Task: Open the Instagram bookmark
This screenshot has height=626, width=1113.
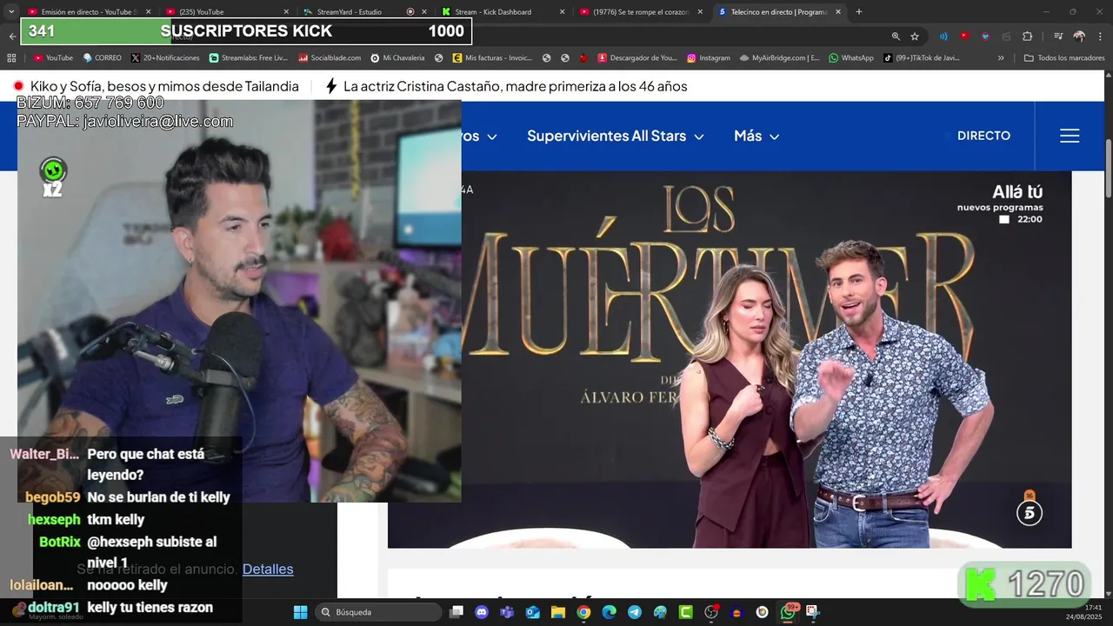Action: (x=709, y=58)
